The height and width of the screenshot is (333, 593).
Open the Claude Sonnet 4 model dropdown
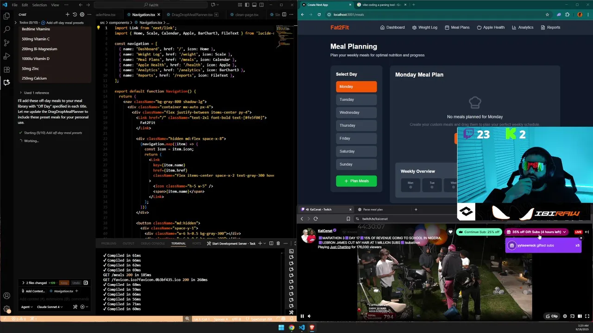pos(49,307)
